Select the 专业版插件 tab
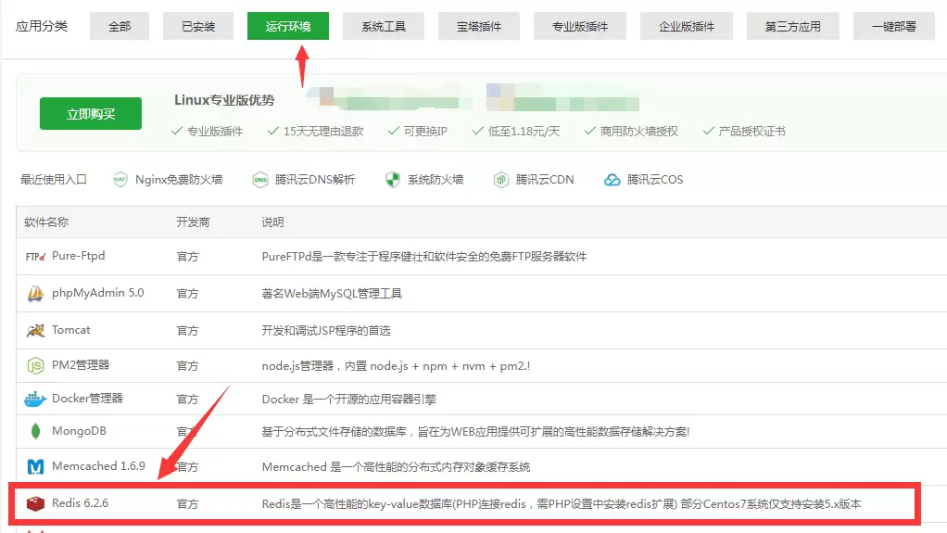Viewport: 947px width, 533px height. point(580,26)
